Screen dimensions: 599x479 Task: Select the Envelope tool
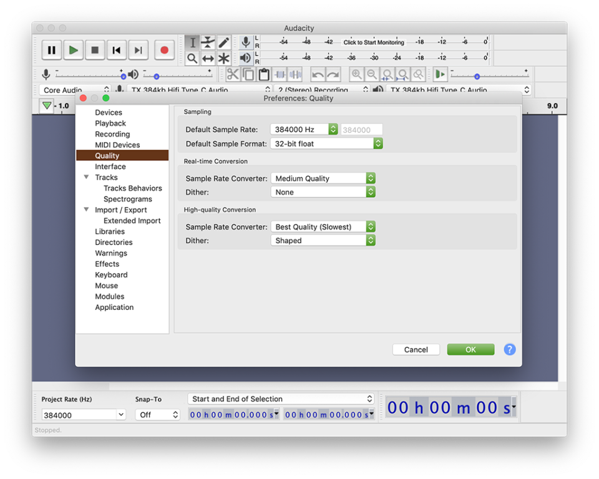(208, 42)
